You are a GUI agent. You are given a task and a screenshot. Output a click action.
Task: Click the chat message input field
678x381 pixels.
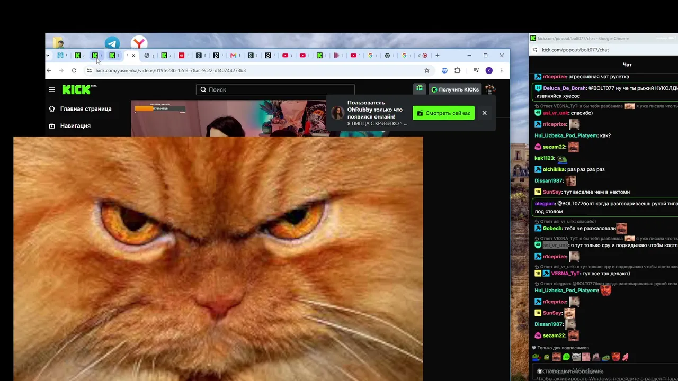click(604, 371)
